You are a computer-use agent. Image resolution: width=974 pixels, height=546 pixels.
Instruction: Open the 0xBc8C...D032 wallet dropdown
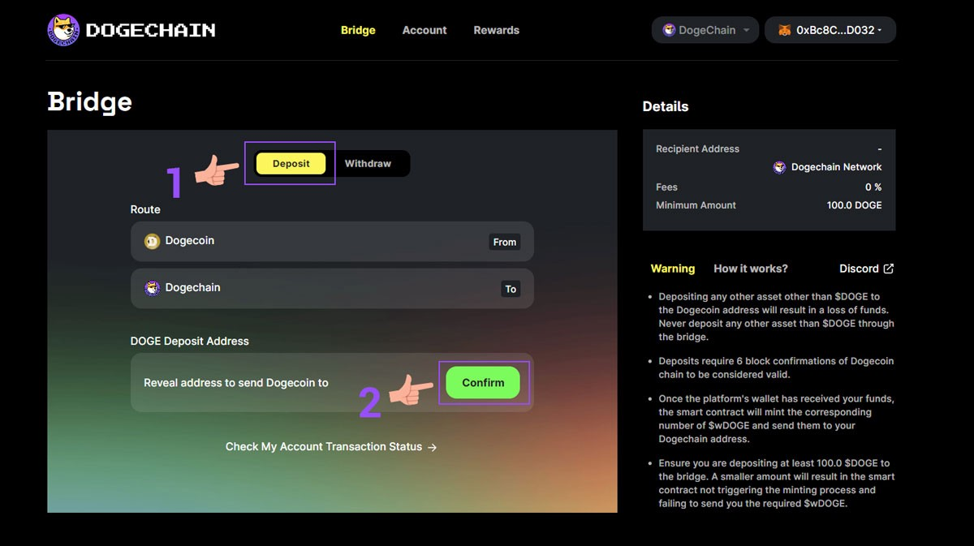click(830, 30)
